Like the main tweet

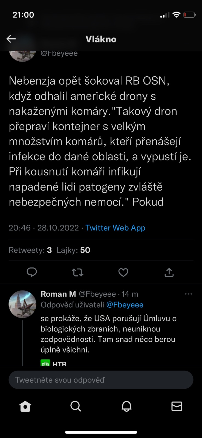point(123,272)
